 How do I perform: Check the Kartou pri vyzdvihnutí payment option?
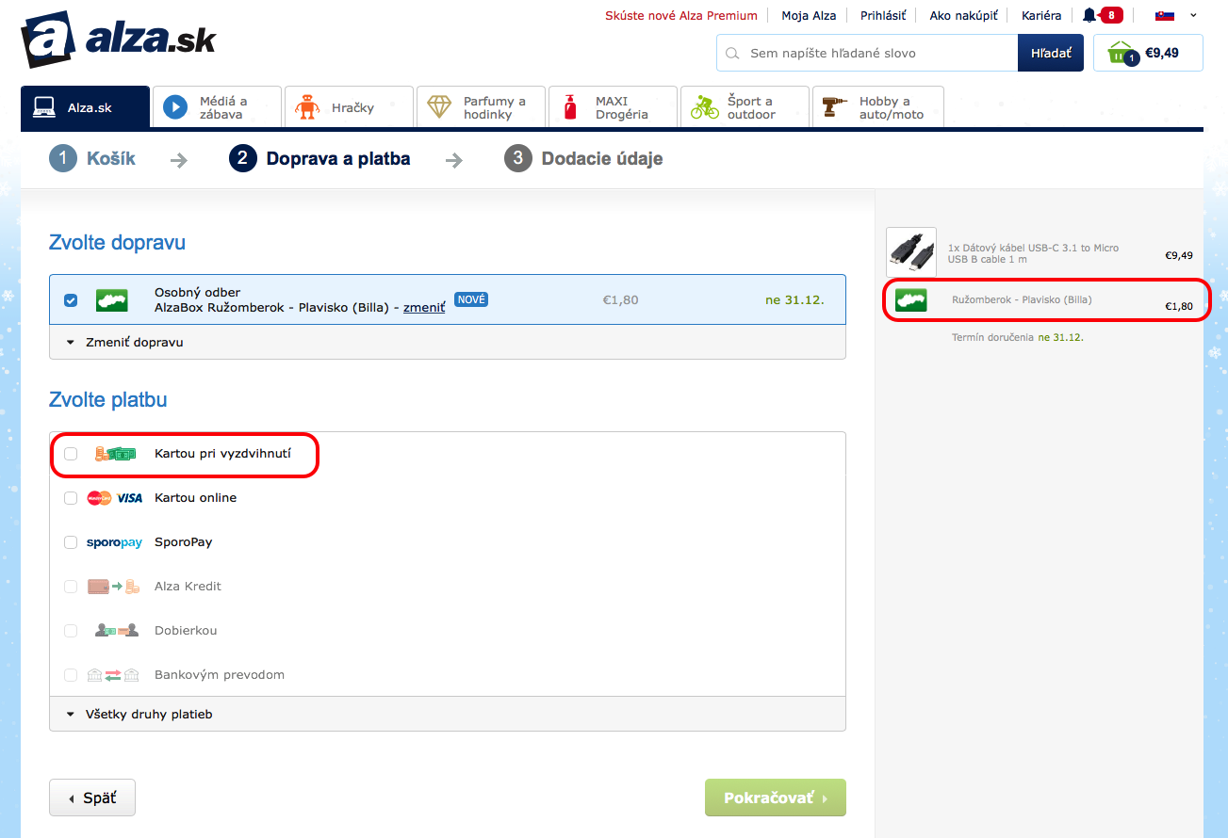point(71,454)
